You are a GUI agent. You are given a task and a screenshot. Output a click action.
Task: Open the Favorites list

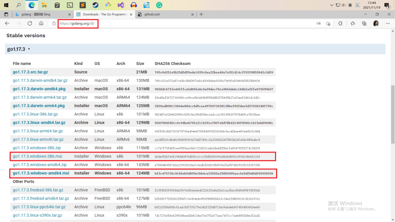[353, 23]
